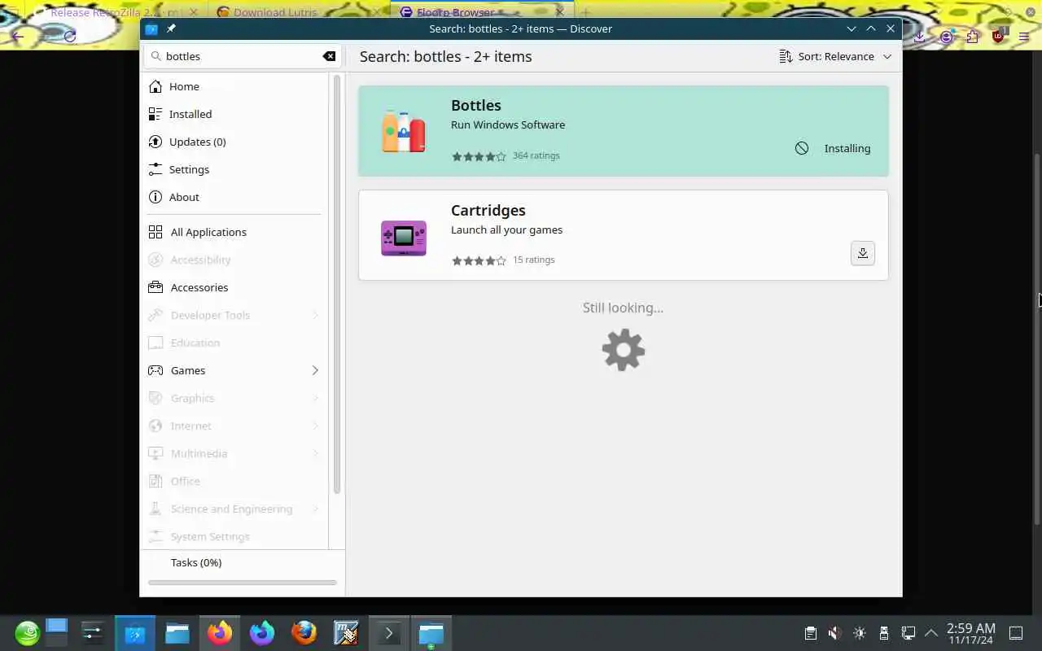This screenshot has height=651, width=1042.
Task: Click the Settings sliders icon
Action: coord(155,169)
